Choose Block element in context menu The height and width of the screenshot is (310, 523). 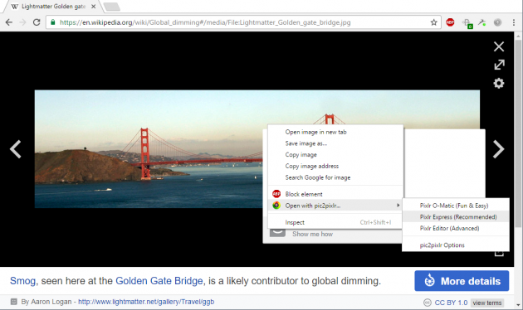(x=335, y=194)
